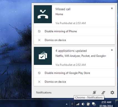Open the power battery tray icon
Image resolution: width=118 pixels, height=107 pixels.
click(88, 104)
